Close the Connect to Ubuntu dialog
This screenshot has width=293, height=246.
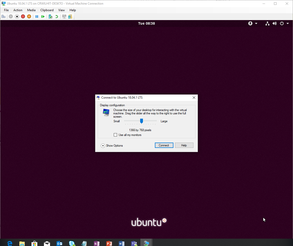194,98
